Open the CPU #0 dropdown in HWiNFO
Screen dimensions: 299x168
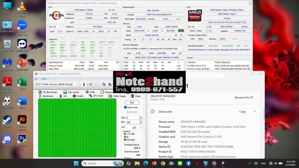click(55, 27)
